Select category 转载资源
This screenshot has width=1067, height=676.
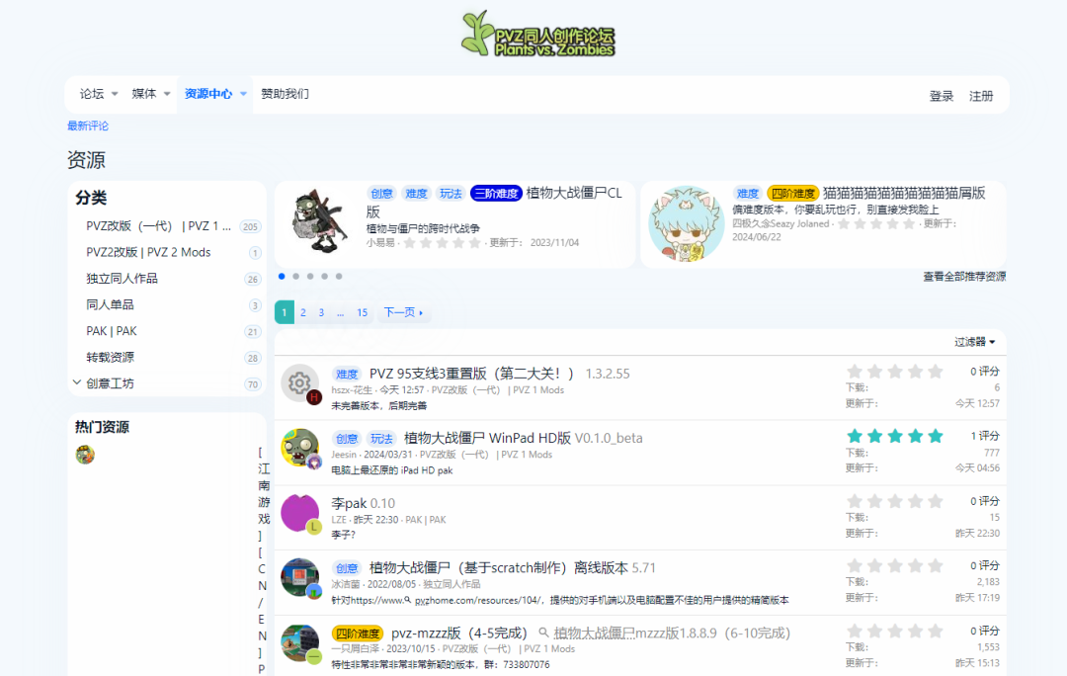click(110, 358)
